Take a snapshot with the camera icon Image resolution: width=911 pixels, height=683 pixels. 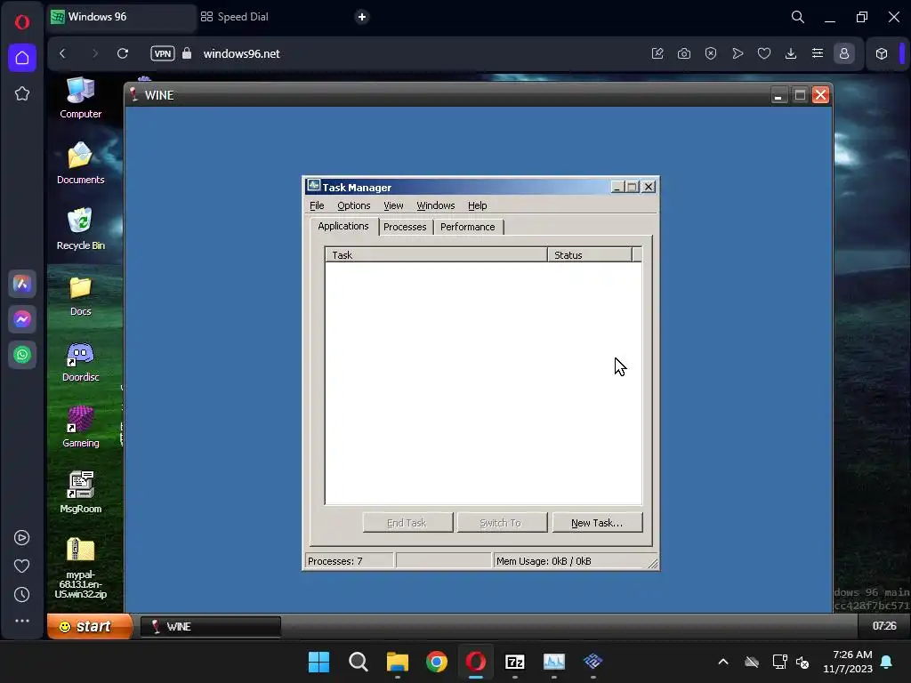pos(684,53)
